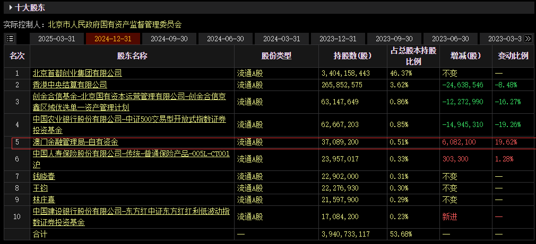Click the change value 6,082,100

pyautogui.click(x=459, y=142)
